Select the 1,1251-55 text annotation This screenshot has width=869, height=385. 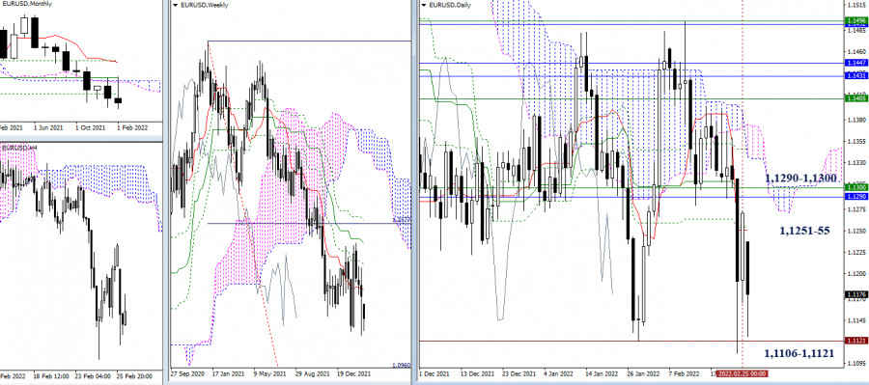(x=804, y=231)
